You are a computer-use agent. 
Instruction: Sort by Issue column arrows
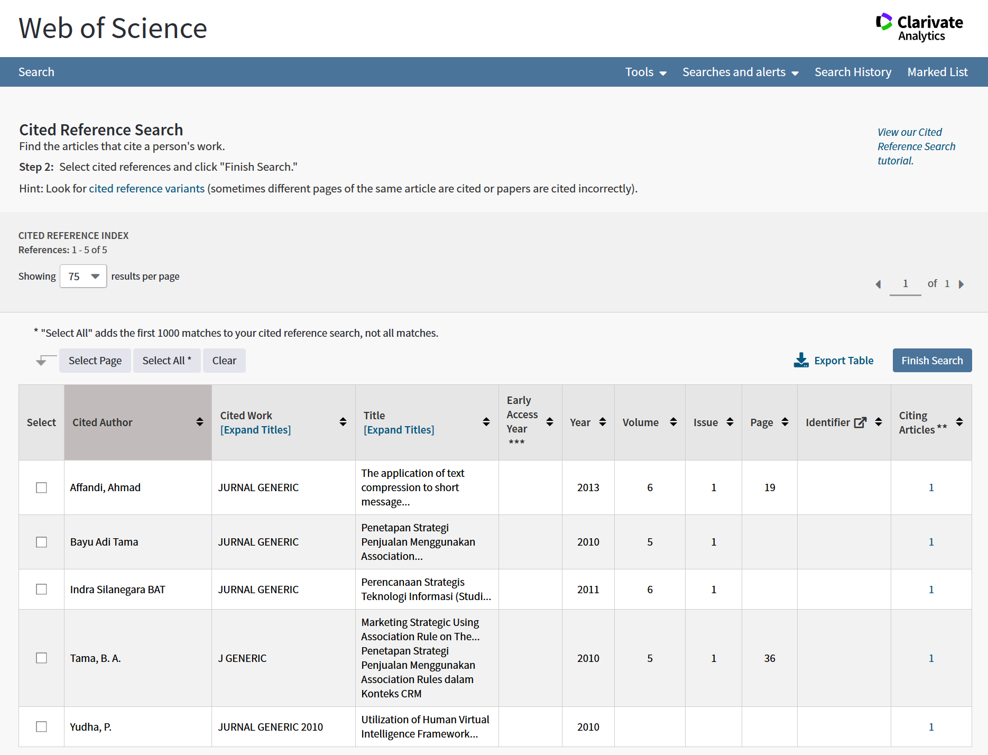730,422
